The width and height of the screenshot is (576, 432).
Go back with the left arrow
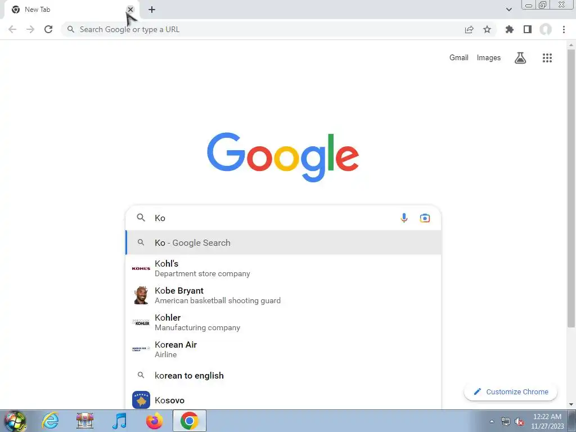click(12, 29)
